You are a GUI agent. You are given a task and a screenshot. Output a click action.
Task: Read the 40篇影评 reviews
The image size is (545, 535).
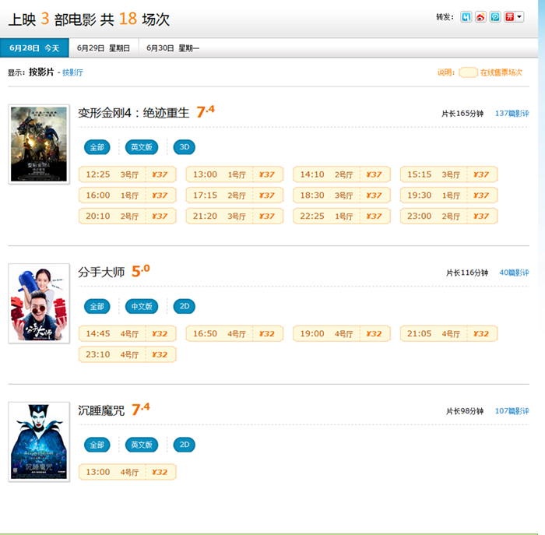514,273
